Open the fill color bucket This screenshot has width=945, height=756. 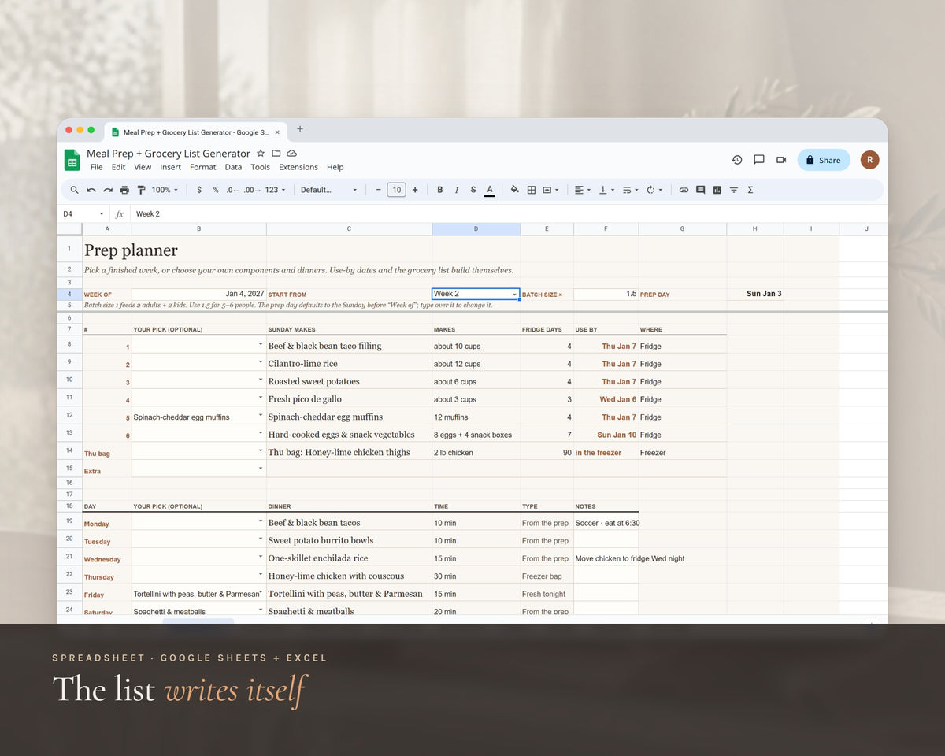(514, 190)
